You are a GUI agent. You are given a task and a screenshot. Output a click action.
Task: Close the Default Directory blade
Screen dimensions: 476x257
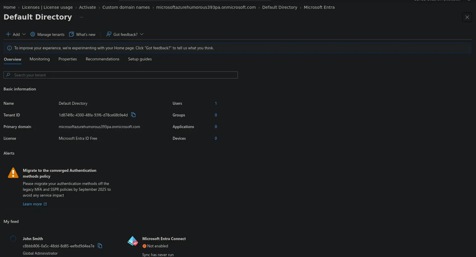pos(467,17)
